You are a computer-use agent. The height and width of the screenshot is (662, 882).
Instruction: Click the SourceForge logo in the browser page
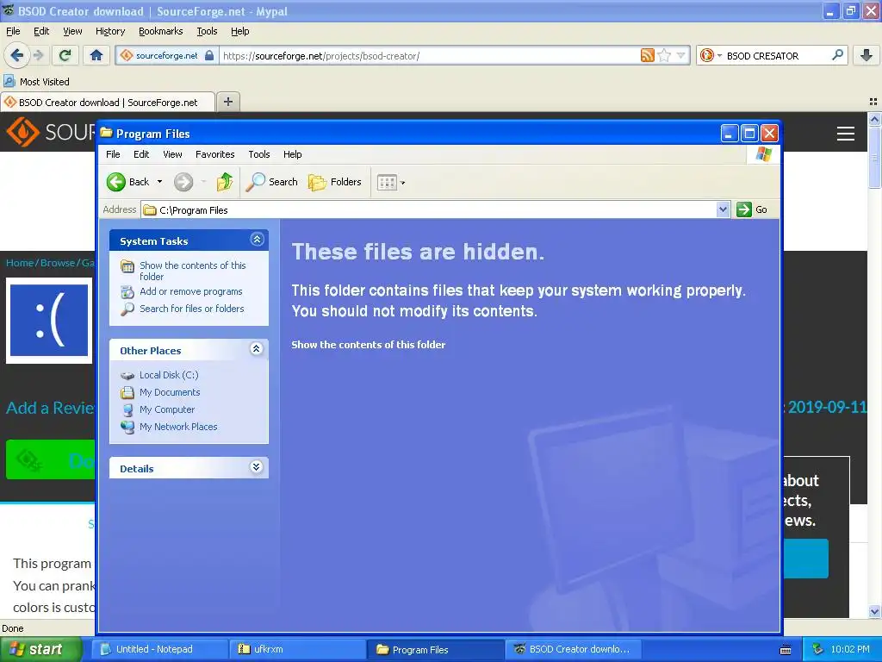click(x=51, y=132)
